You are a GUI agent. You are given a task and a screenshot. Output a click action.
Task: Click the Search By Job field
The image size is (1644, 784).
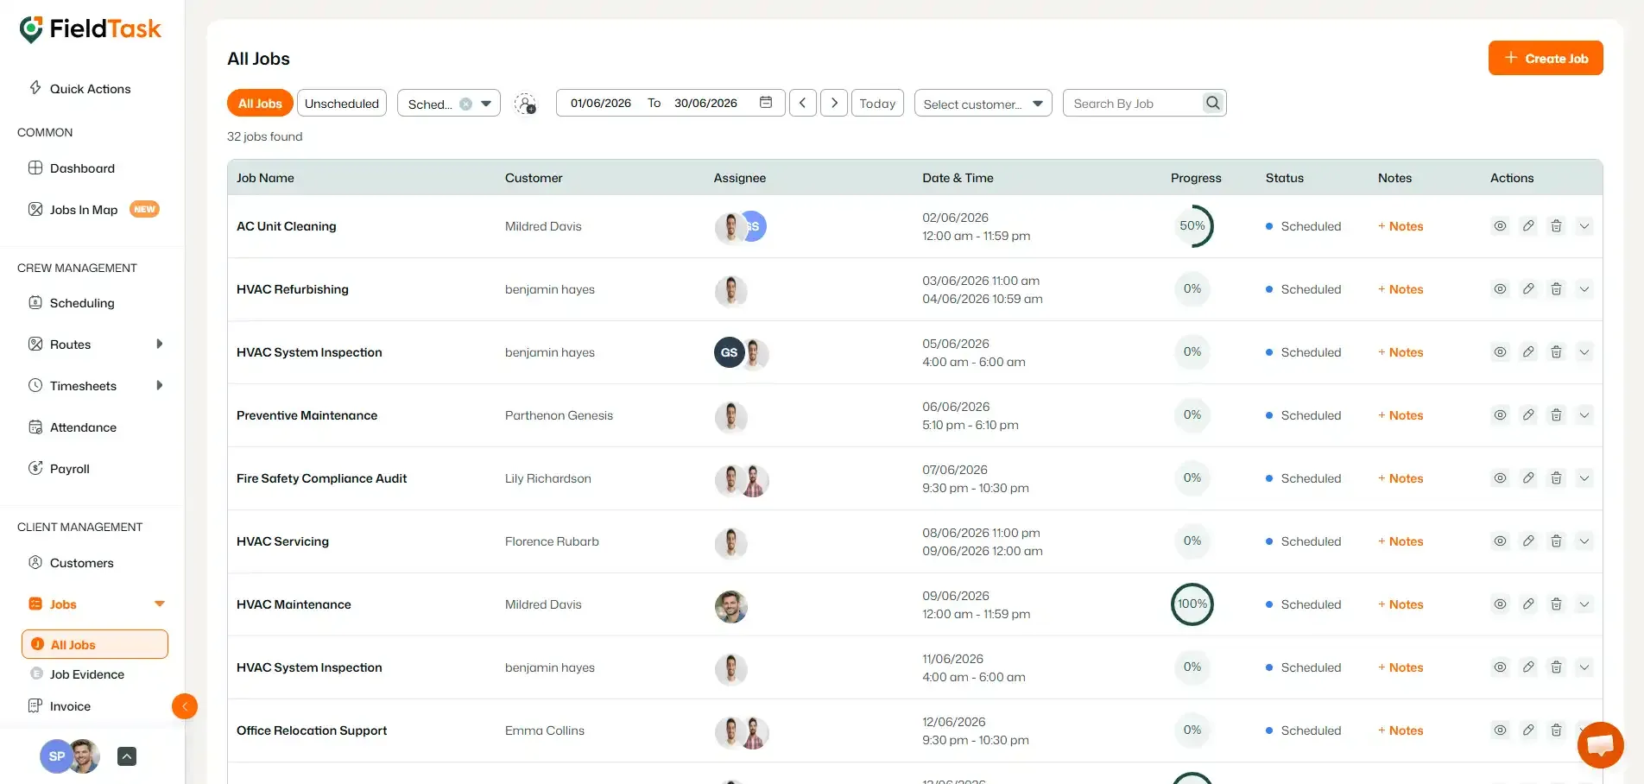[x=1133, y=103]
